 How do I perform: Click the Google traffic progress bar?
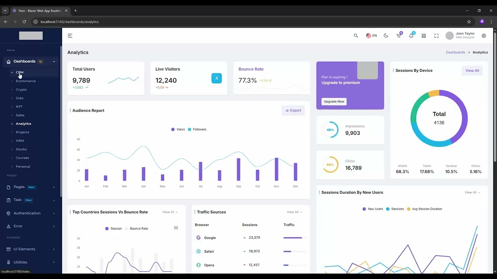pos(295,238)
